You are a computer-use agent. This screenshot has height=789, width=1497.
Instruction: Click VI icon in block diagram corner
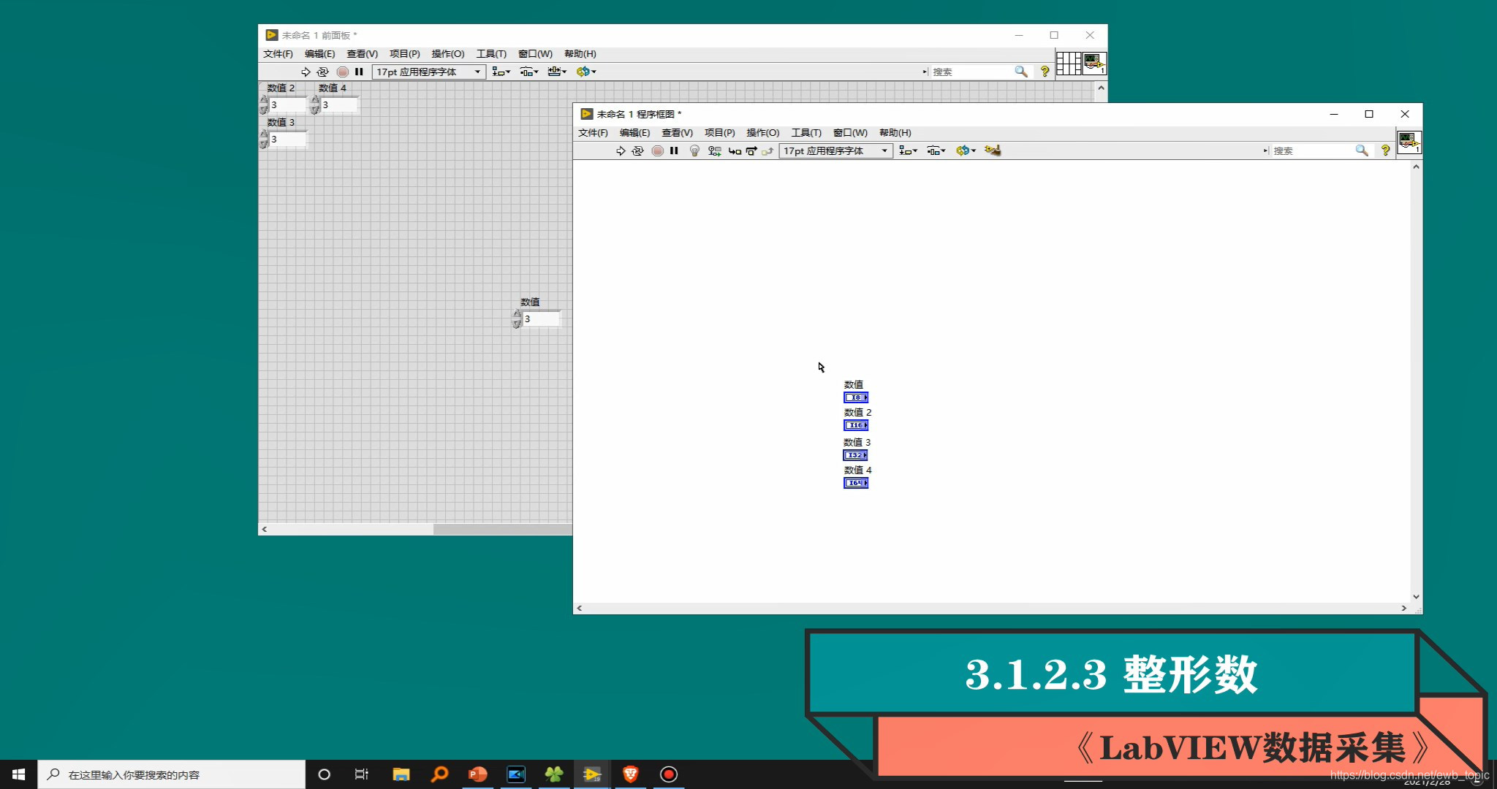coord(1409,142)
